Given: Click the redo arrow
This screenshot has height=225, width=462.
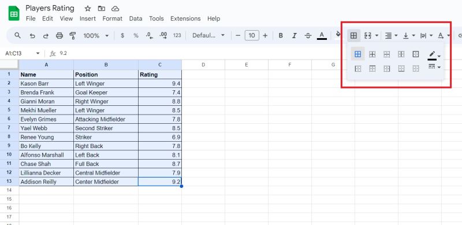Looking at the screenshot, I should click(x=46, y=36).
